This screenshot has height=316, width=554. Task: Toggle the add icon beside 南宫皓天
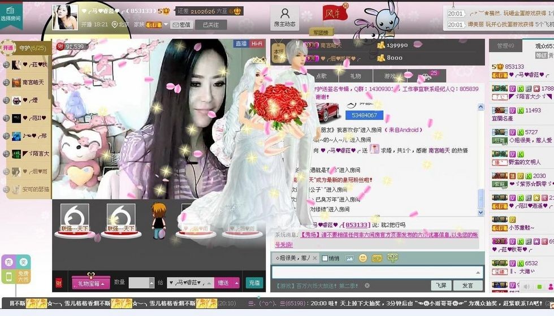coord(6,83)
